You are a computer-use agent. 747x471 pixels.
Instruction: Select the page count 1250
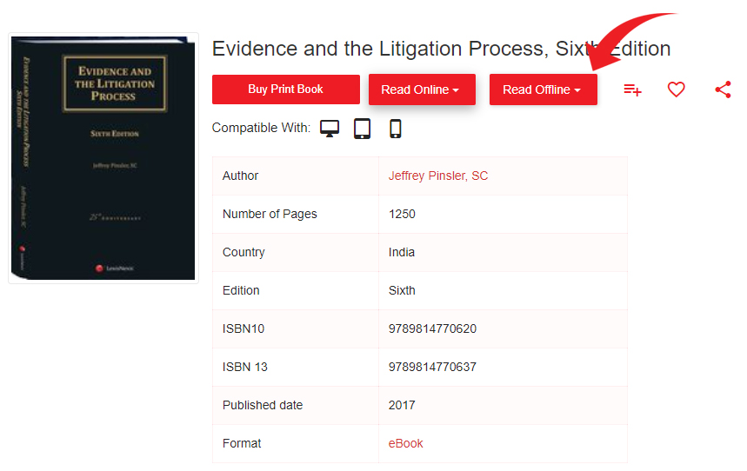tap(402, 214)
